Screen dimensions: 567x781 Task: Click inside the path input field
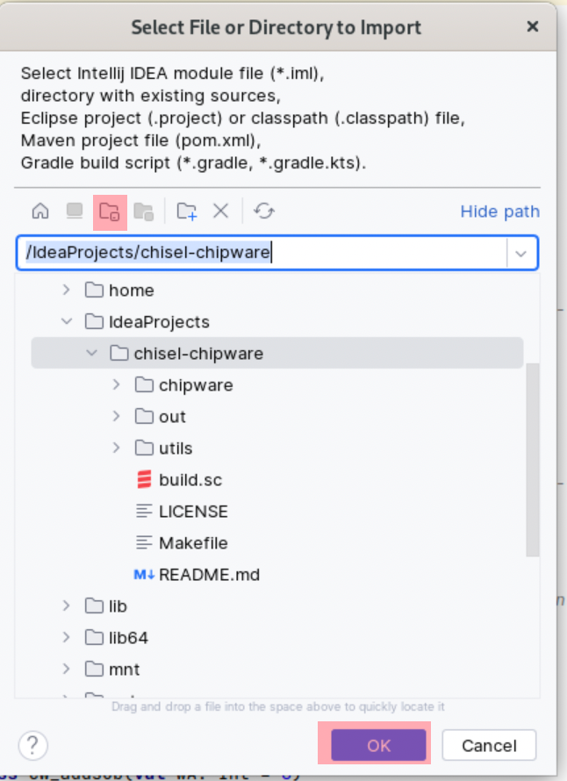click(263, 253)
